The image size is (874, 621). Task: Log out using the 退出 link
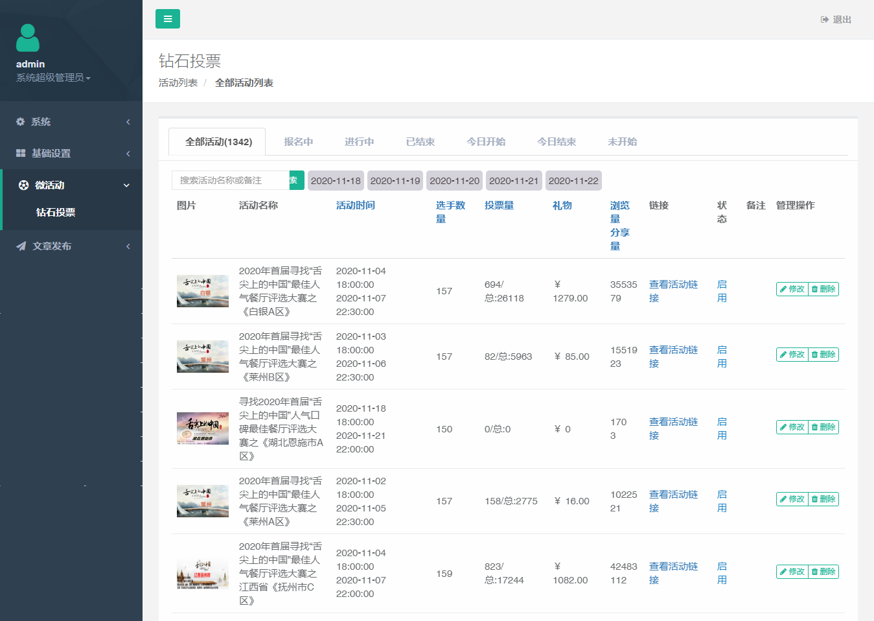pyautogui.click(x=836, y=19)
